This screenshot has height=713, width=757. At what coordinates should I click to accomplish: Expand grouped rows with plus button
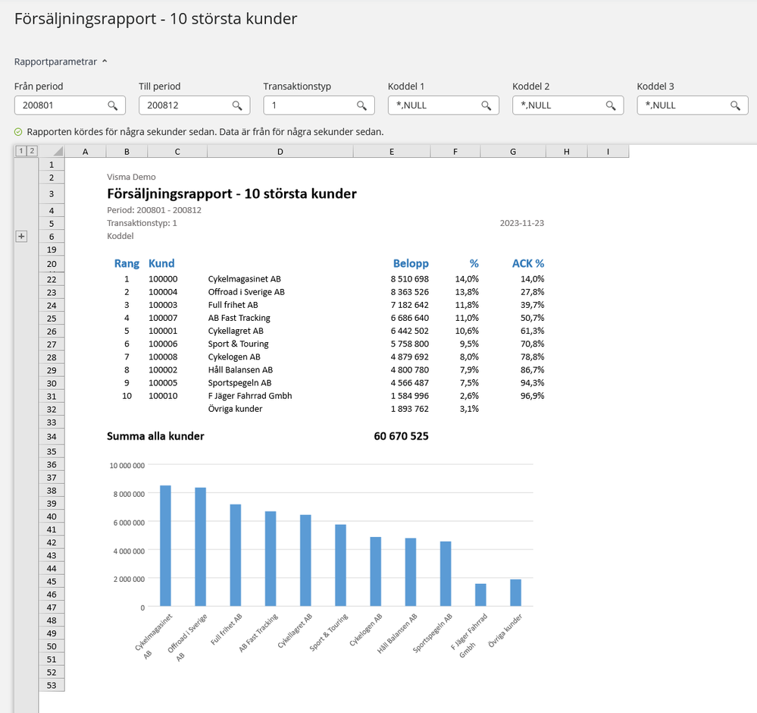[x=21, y=237]
